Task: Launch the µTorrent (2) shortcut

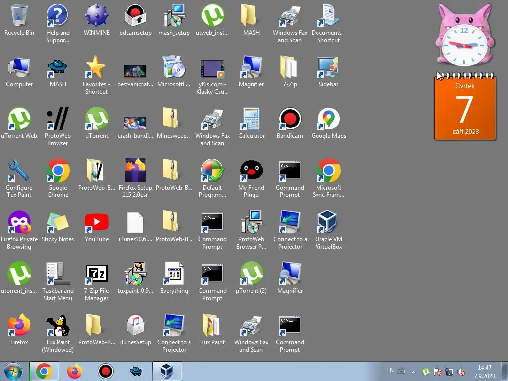Action: point(251,278)
